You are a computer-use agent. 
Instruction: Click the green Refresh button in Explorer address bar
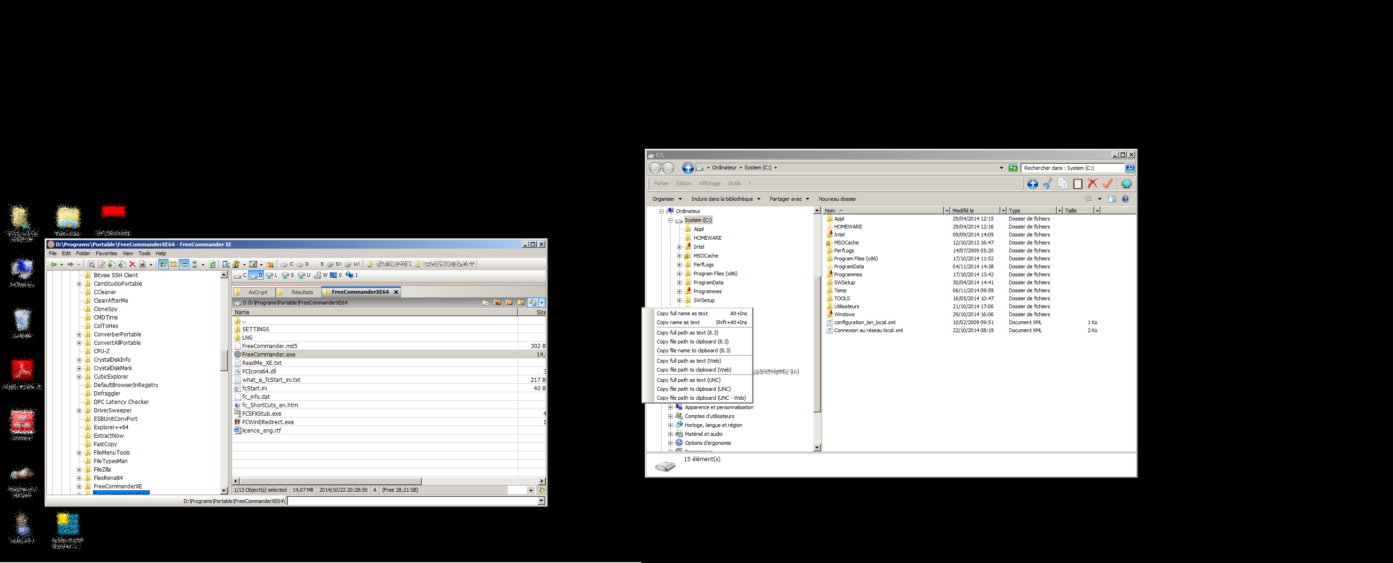tap(1013, 168)
